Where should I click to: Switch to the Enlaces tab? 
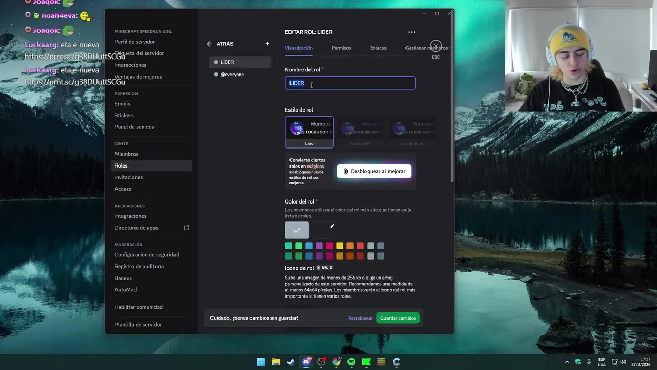(378, 48)
